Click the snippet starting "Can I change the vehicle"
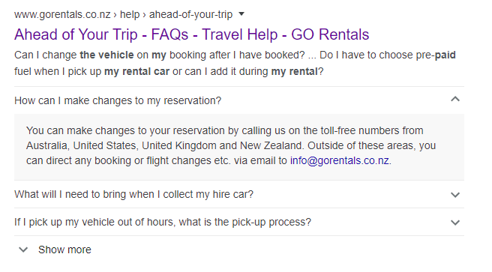Image resolution: width=492 pixels, height=272 pixels. point(235,63)
